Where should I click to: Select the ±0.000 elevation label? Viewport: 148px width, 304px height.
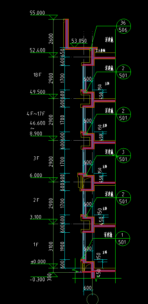point(38,262)
